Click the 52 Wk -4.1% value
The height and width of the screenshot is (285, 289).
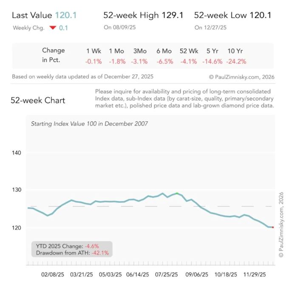[x=188, y=61]
